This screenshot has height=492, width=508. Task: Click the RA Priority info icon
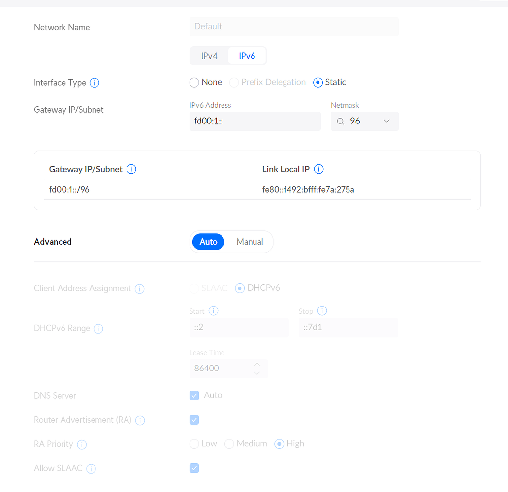tap(82, 444)
